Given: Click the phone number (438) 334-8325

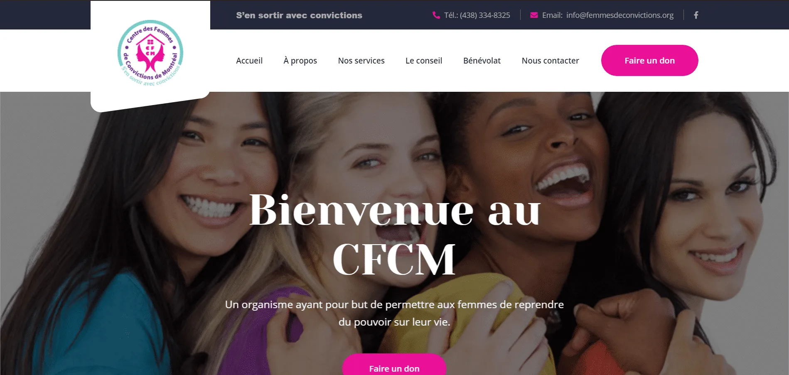Looking at the screenshot, I should (485, 15).
